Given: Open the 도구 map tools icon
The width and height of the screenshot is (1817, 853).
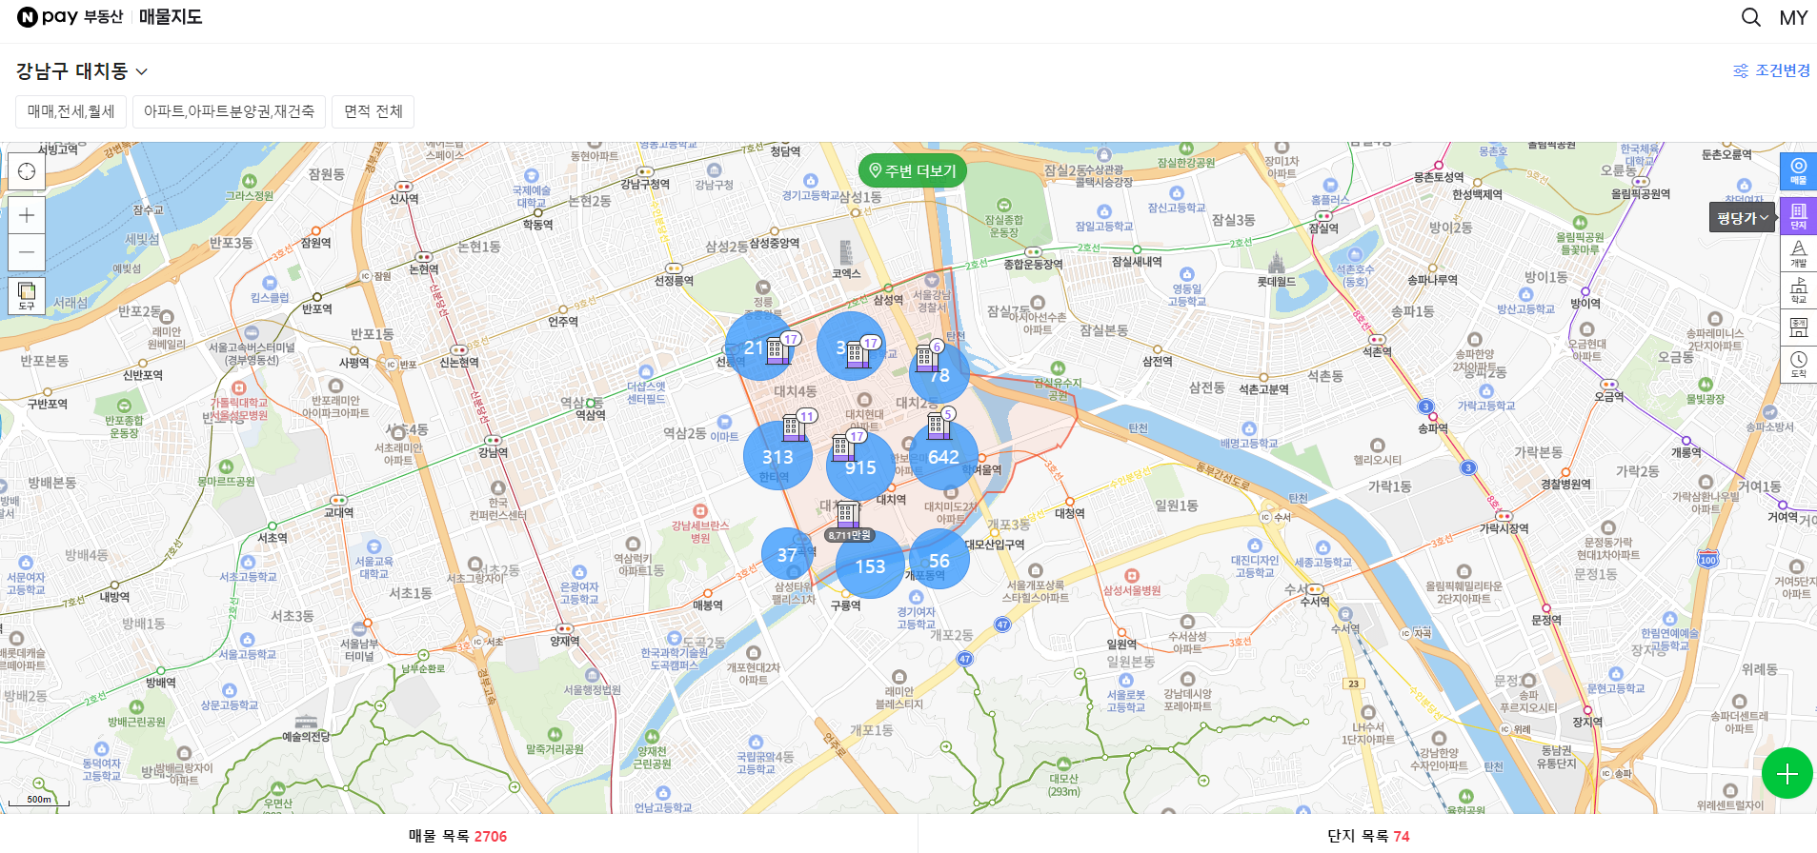Looking at the screenshot, I should pos(27,294).
